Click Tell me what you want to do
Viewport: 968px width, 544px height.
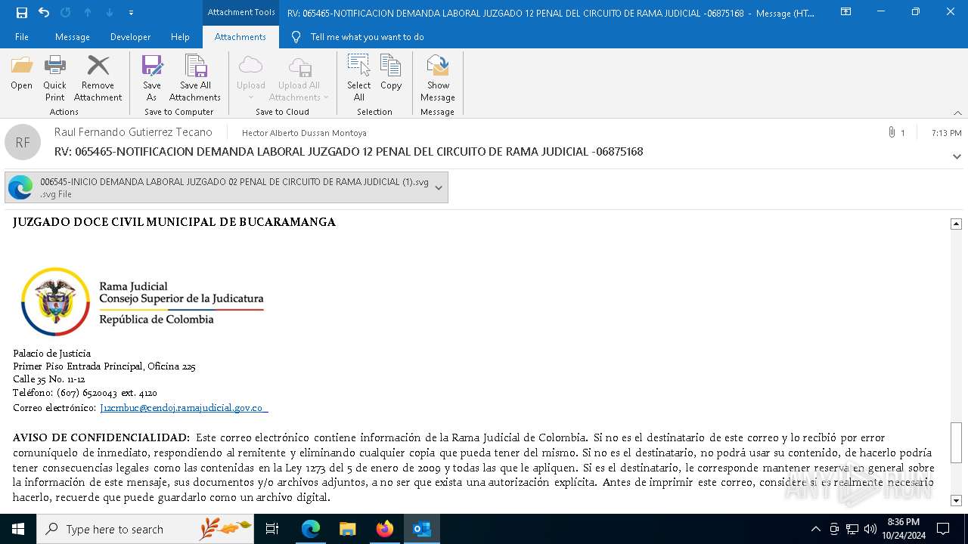click(x=368, y=37)
